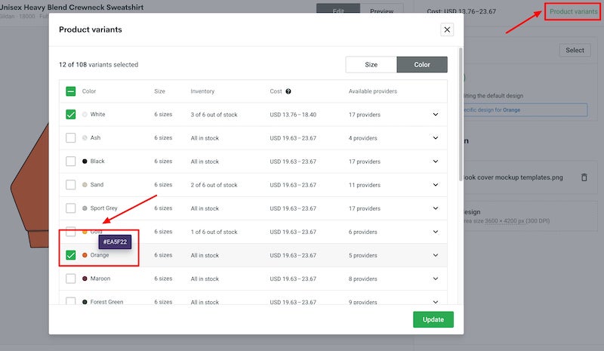Click the Black color swatch dot

[x=85, y=162]
